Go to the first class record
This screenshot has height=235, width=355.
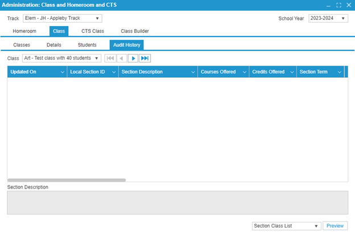point(110,58)
